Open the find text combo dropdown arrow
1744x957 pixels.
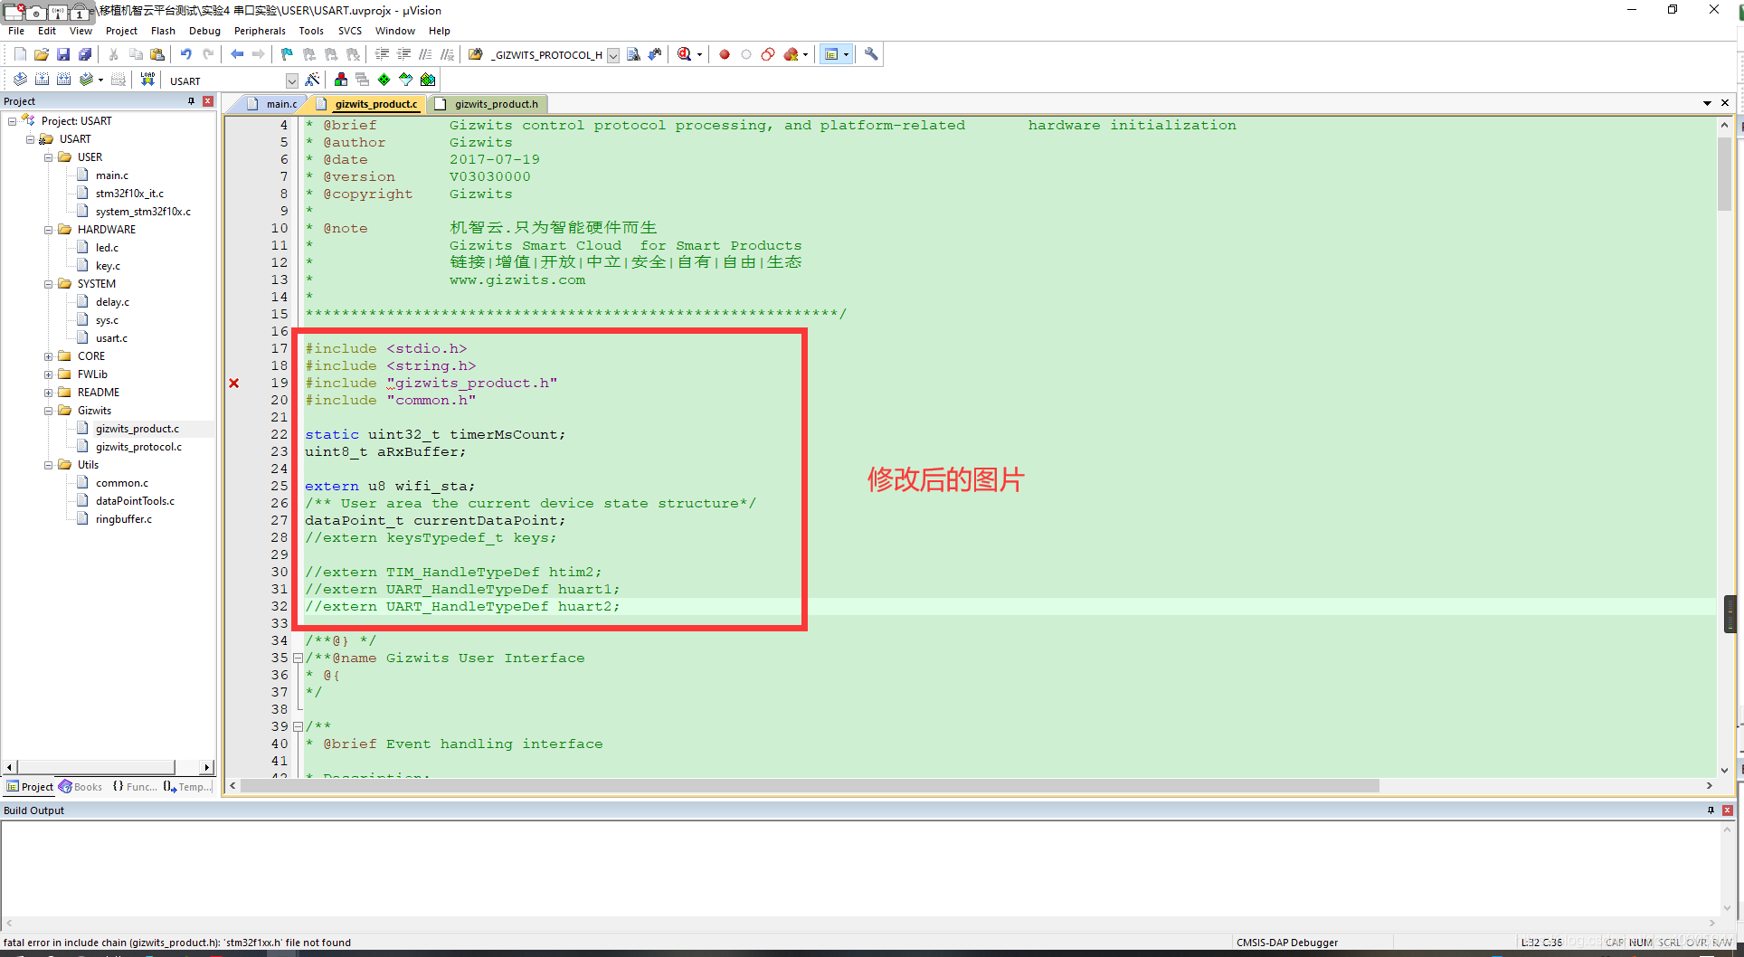pyautogui.click(x=613, y=55)
